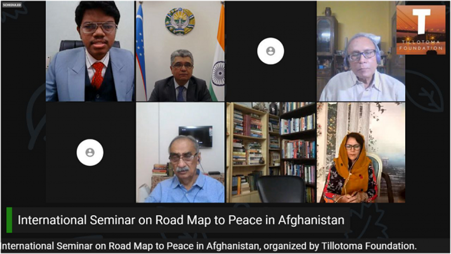451x254 pixels.
Task: Select video tile showing bookshelves and empty chair
Action: click(x=271, y=152)
